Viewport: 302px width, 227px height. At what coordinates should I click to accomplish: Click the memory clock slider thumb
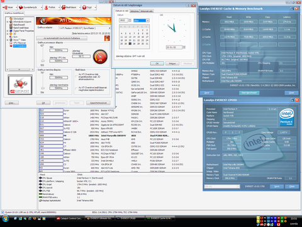point(43,88)
